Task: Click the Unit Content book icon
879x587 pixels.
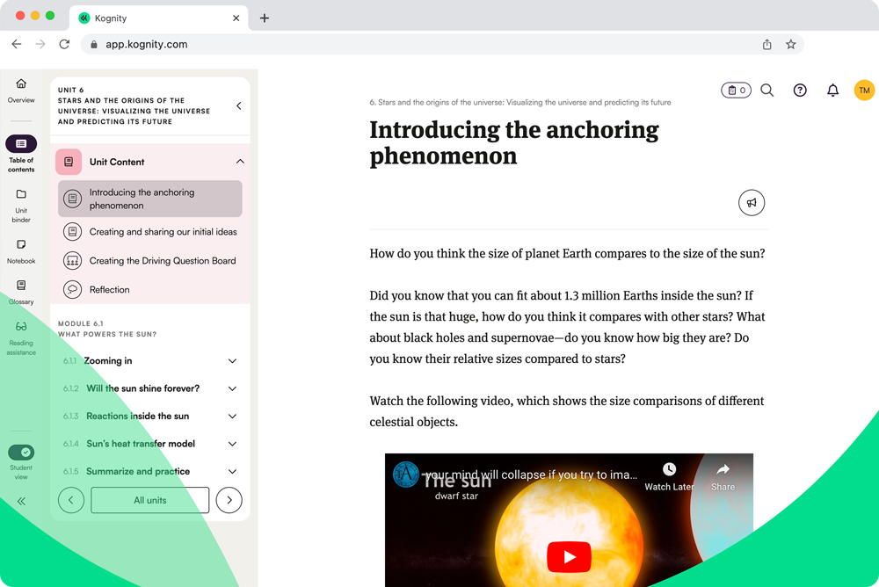Action: point(69,162)
